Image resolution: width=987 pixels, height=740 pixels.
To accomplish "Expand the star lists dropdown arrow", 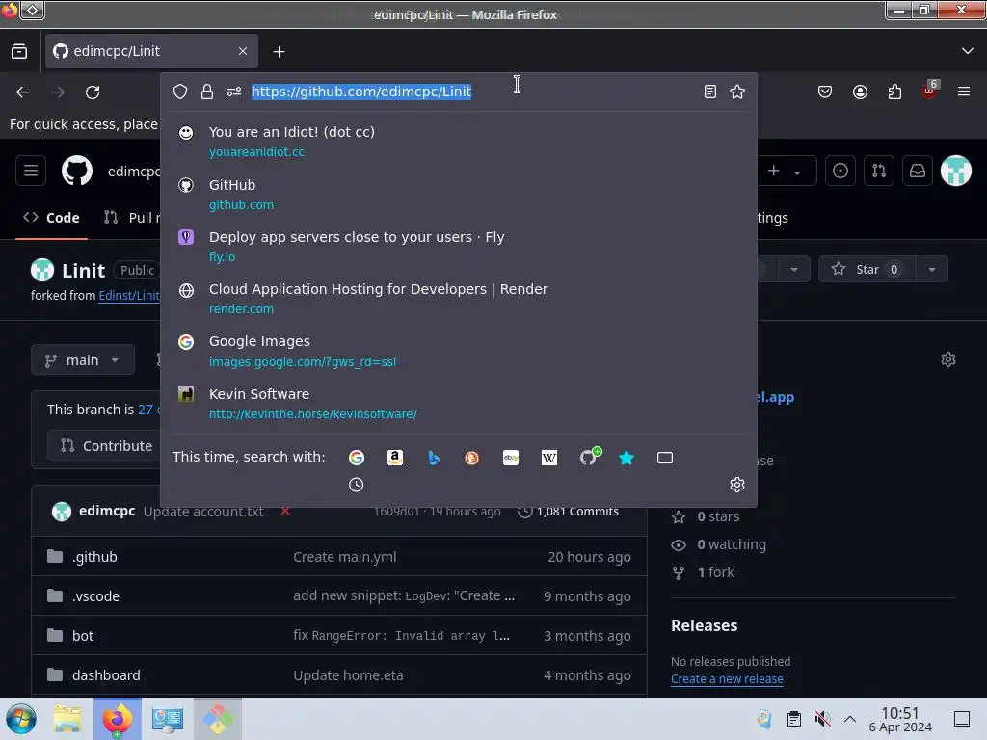I will [x=932, y=270].
